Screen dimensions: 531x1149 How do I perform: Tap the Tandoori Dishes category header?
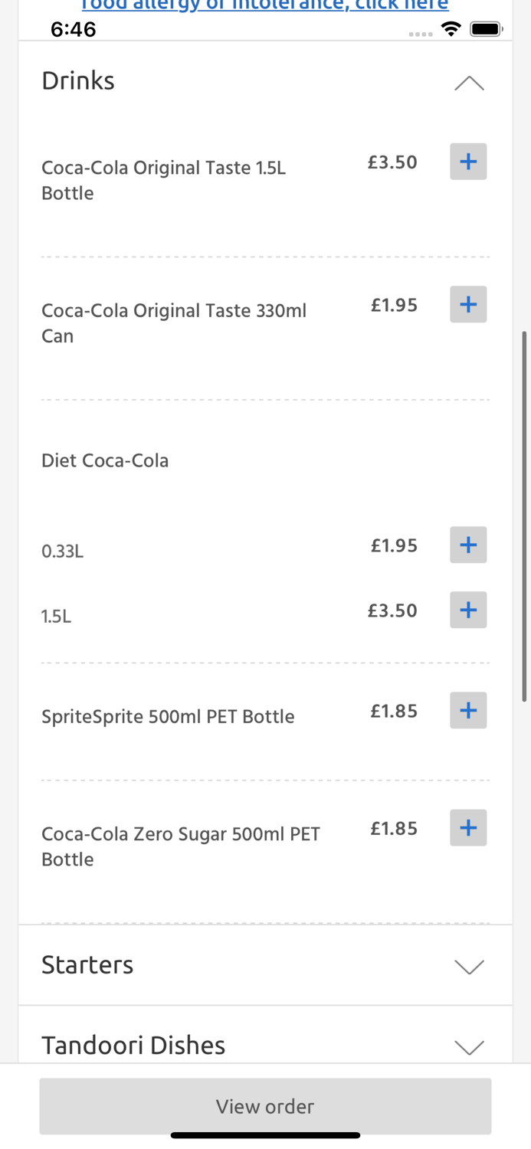point(133,1046)
